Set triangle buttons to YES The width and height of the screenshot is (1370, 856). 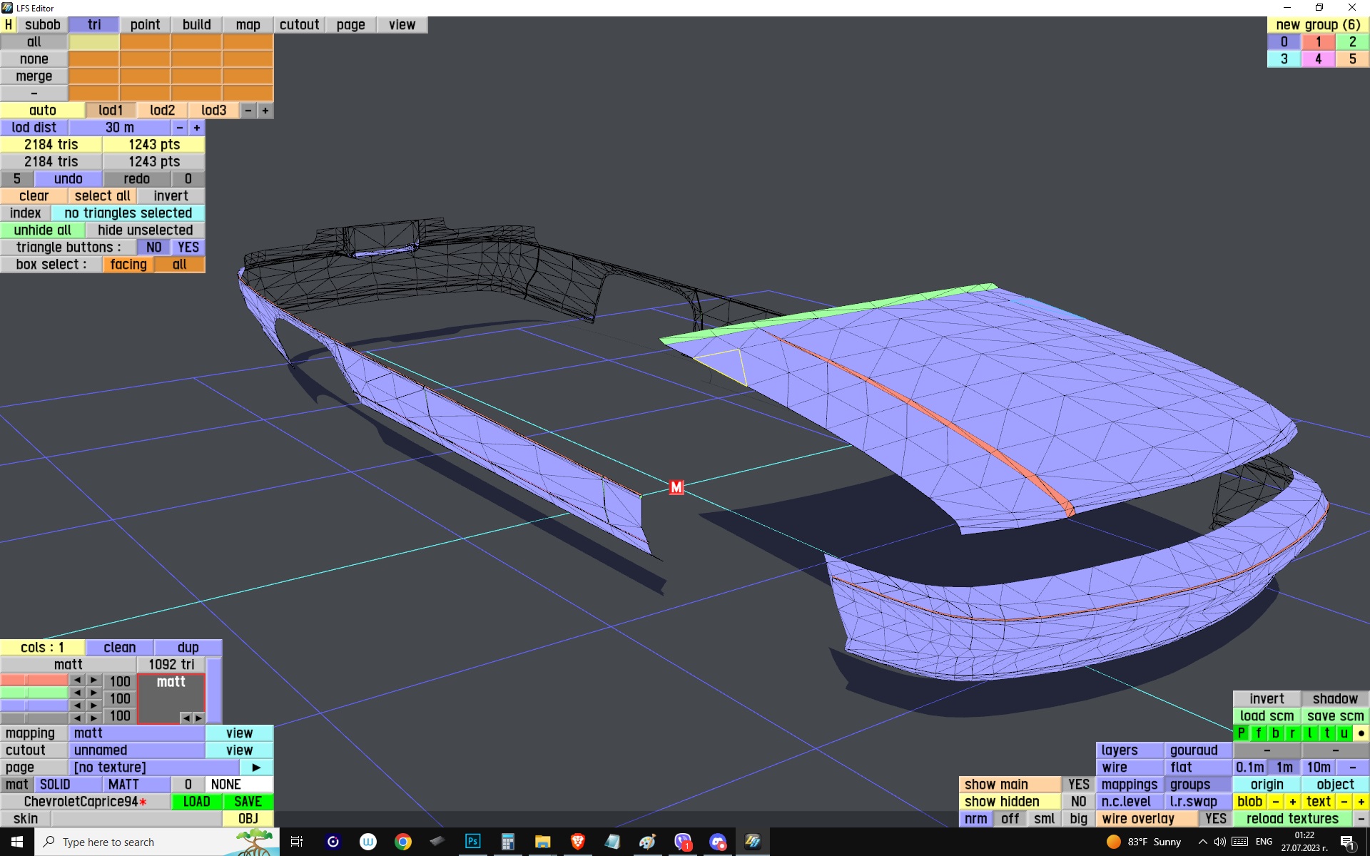[188, 248]
